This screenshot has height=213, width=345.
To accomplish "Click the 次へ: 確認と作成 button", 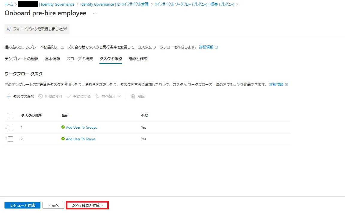I will pos(87,205).
